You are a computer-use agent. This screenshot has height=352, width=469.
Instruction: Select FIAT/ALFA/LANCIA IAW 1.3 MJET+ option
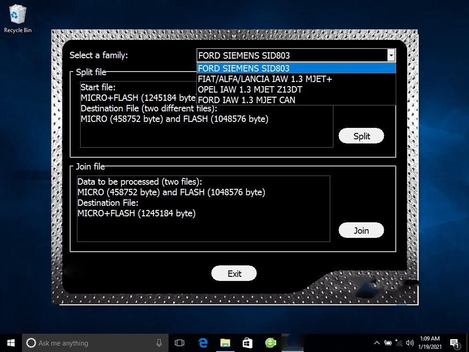[296, 79]
